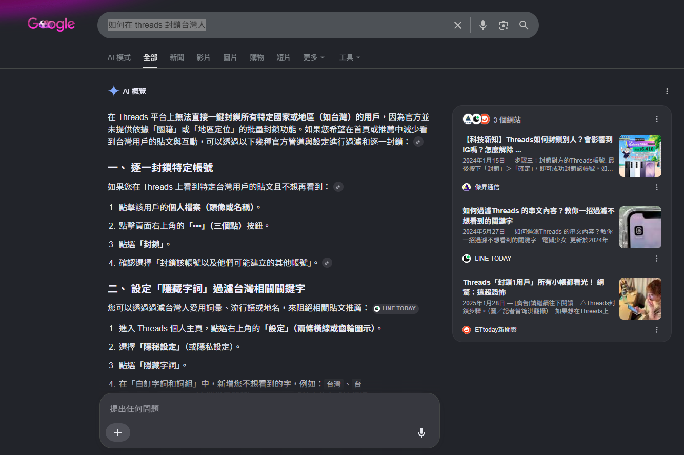This screenshot has height=455, width=684.
Task: Click link icon after 不想再看到 sentence
Action: tap(338, 187)
